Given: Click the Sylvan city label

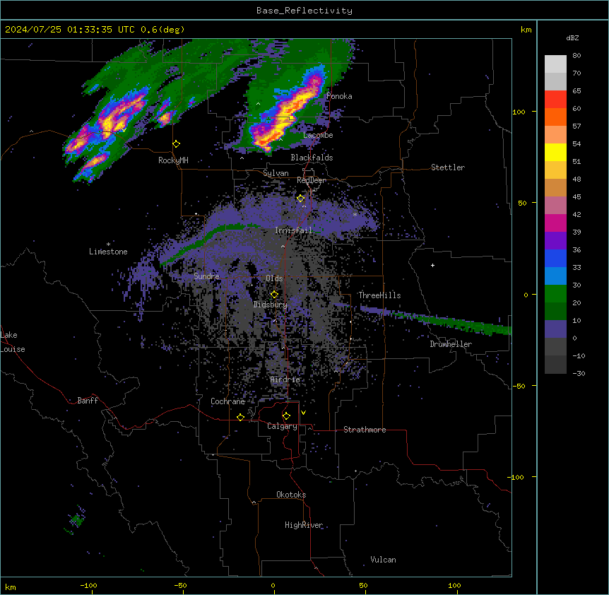Looking at the screenshot, I should coord(276,173).
